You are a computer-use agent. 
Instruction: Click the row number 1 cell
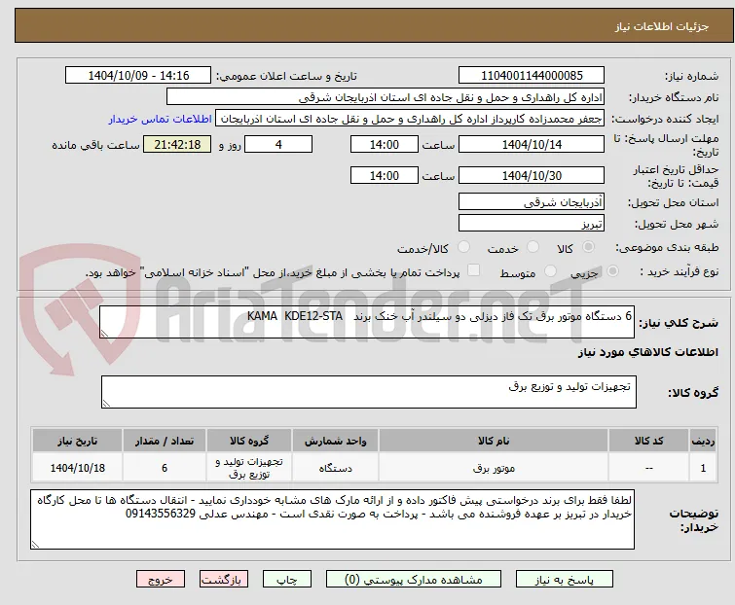pos(703,467)
